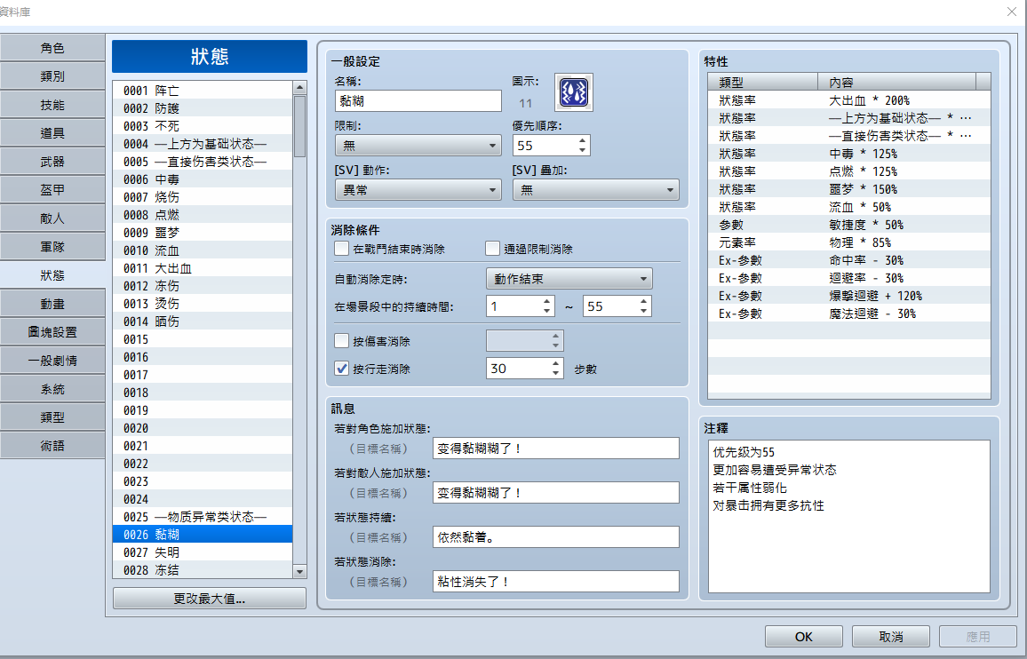Switch to the 軍隊 tab
The height and width of the screenshot is (659, 1027).
coord(52,247)
